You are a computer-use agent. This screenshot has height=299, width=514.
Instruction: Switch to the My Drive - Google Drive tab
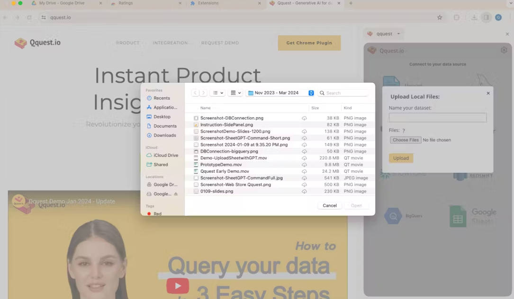65,3
